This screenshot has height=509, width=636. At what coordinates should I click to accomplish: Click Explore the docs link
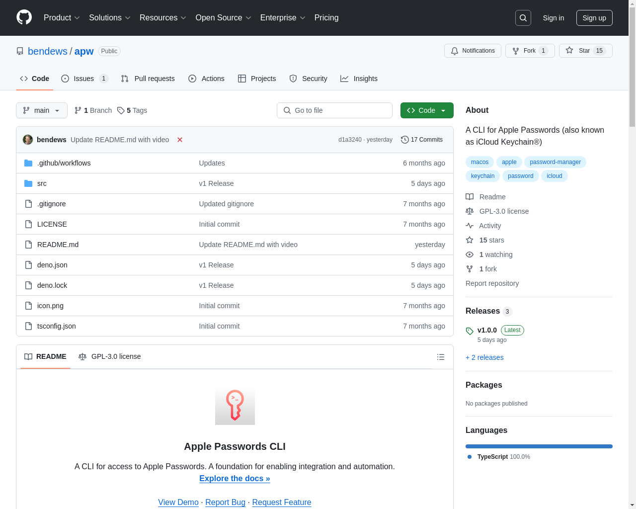click(x=235, y=479)
